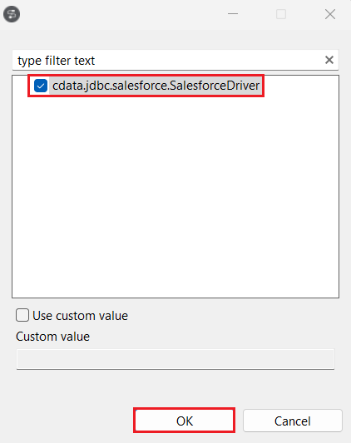Screen dimensions: 351x443
Task: Uncheck the cdata.jdbc.salesforce.SalesforceDriver checkbox
Action: tap(41, 86)
